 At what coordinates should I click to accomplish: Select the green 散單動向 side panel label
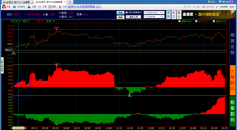pos(233,111)
